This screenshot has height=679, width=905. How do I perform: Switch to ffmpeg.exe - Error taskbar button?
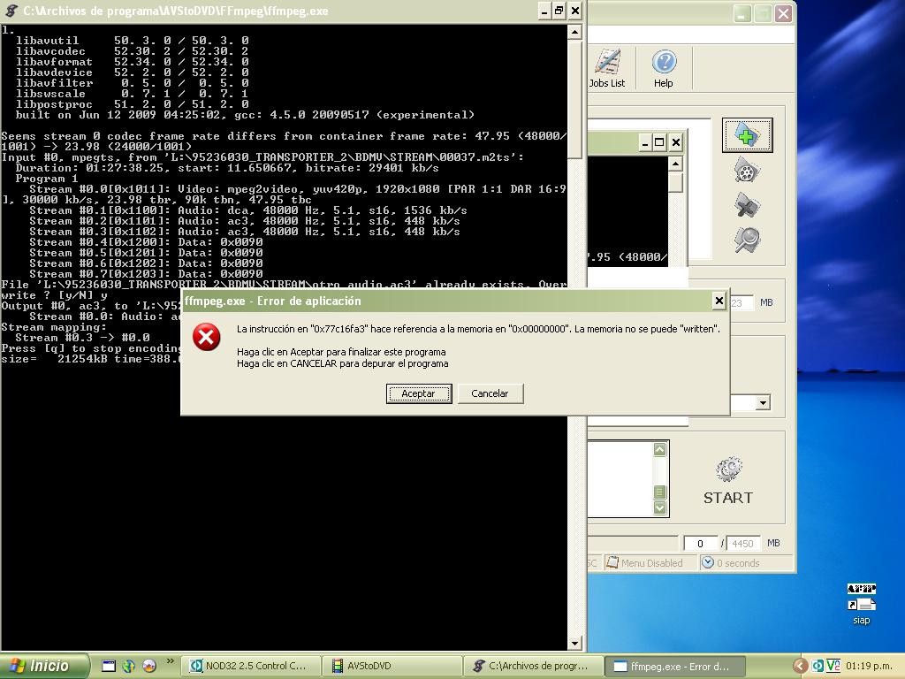675,667
